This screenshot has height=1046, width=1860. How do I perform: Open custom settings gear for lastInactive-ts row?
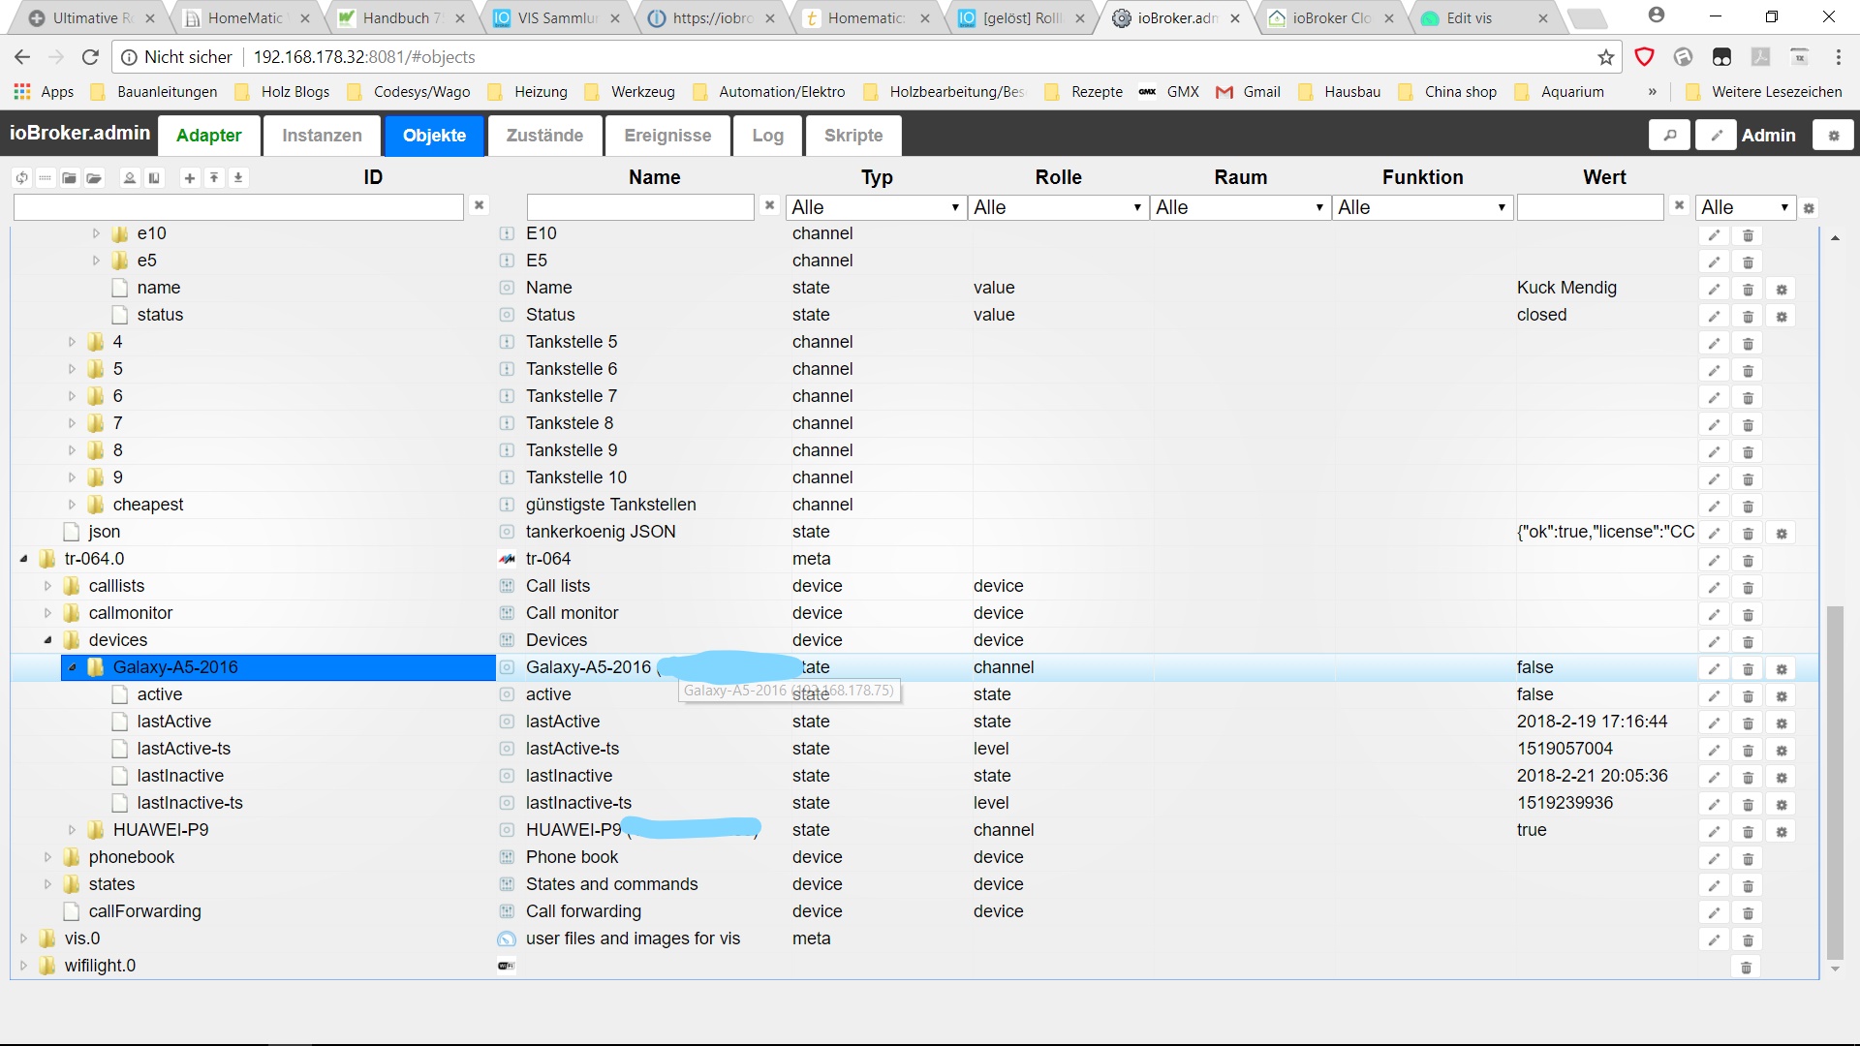[1782, 804]
